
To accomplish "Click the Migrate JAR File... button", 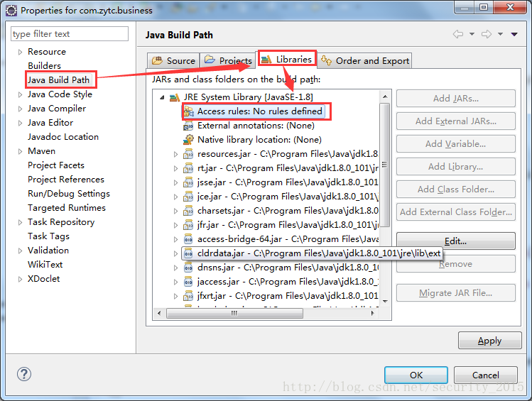I will (x=456, y=293).
